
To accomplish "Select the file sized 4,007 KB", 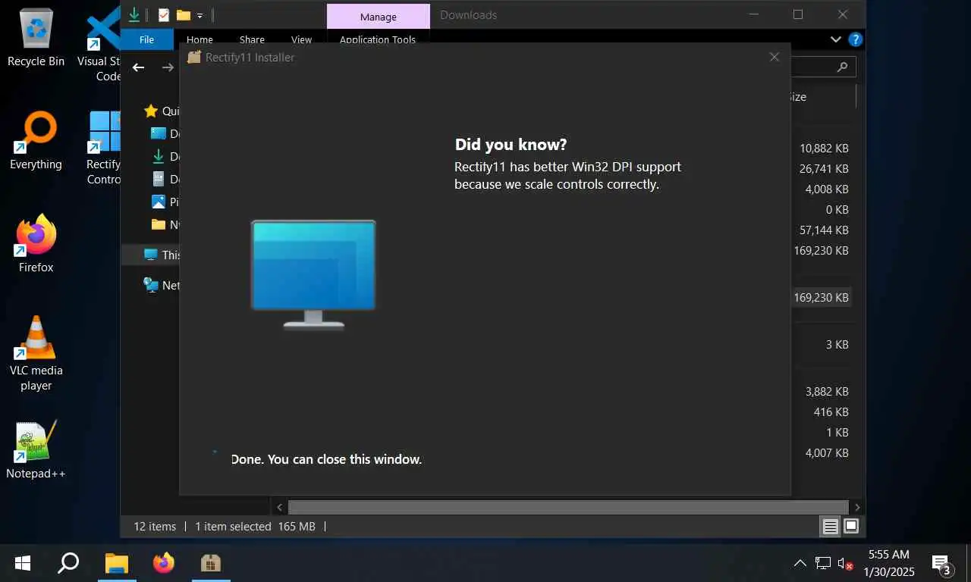I will (826, 453).
